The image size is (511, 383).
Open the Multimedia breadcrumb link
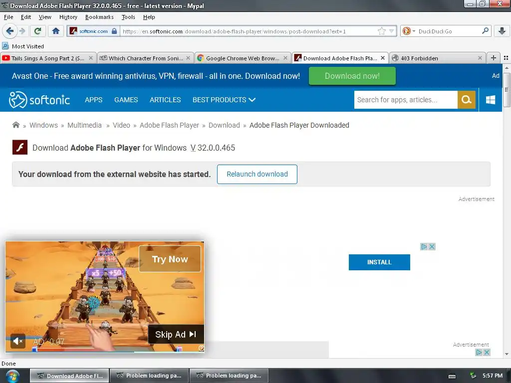pos(84,125)
